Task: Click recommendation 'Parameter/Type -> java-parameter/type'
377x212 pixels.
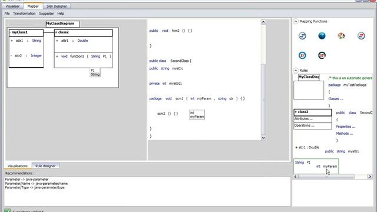Action: pos(35,187)
